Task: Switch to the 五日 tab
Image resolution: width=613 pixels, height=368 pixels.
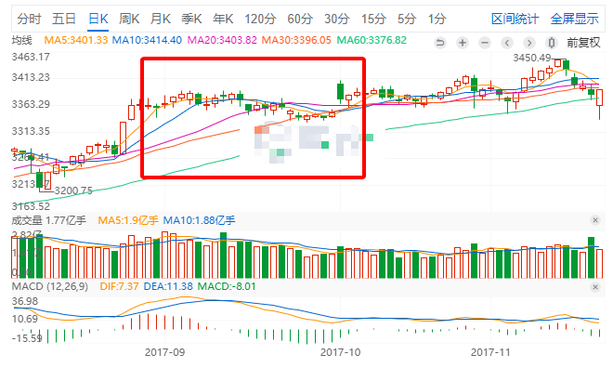Action: [64, 19]
